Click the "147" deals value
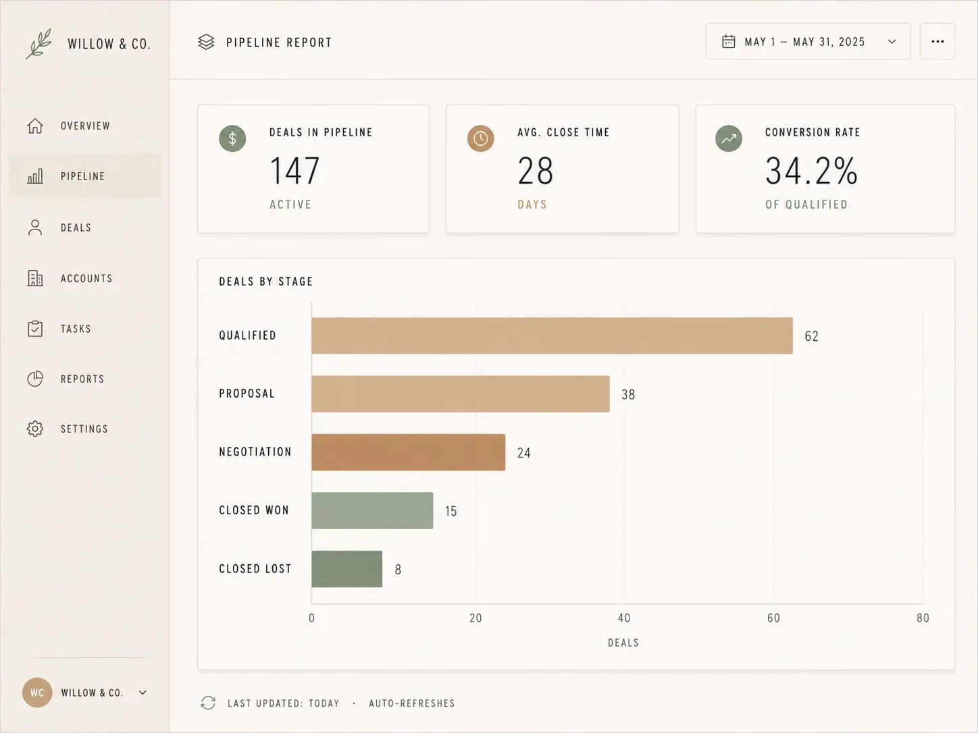The width and height of the screenshot is (978, 733). tap(294, 171)
